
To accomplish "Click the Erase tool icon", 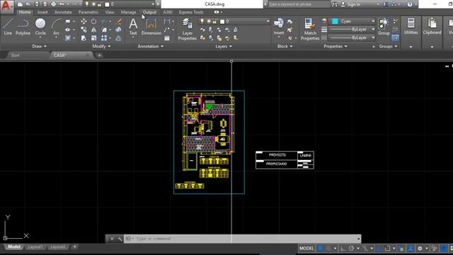I will [x=118, y=21].
